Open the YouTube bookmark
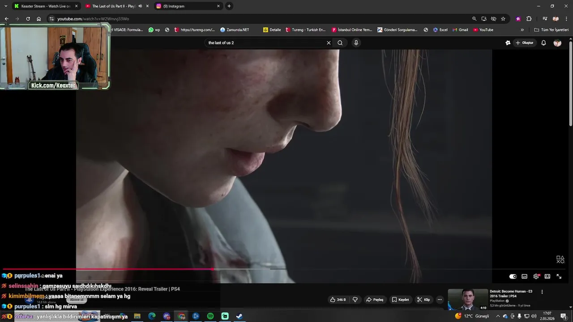Screen dimensions: 573x322 483,30
